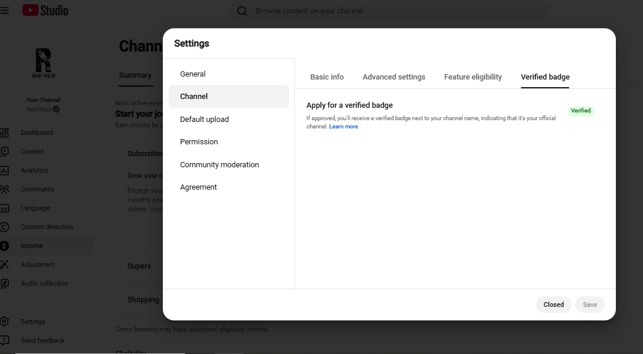Image resolution: width=643 pixels, height=354 pixels.
Task: Click the search magnifier icon
Action: (242, 11)
